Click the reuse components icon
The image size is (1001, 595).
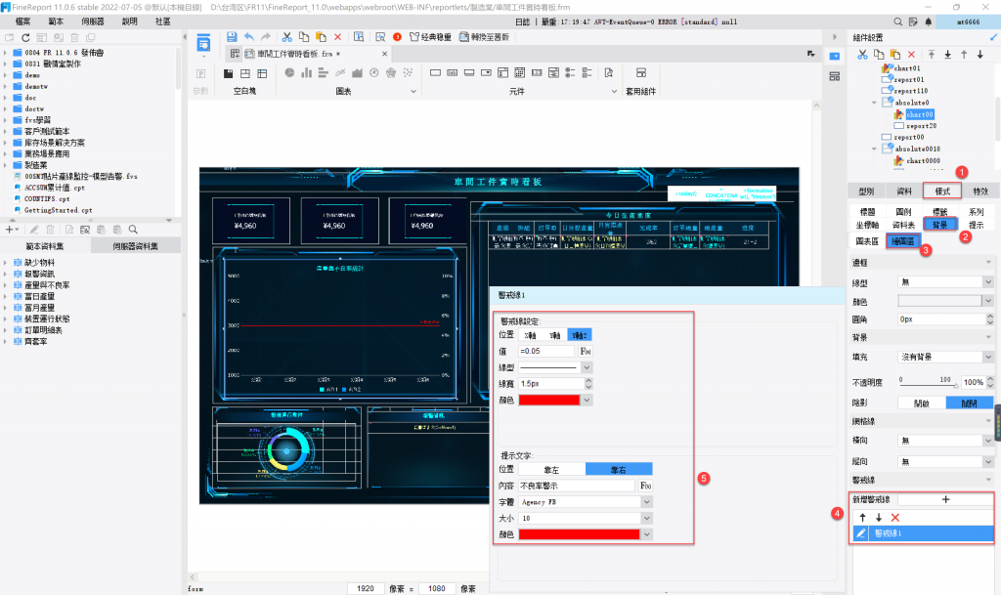pyautogui.click(x=641, y=72)
